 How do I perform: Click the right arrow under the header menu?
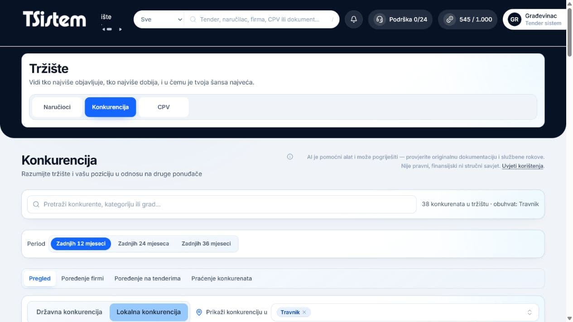[x=120, y=29]
